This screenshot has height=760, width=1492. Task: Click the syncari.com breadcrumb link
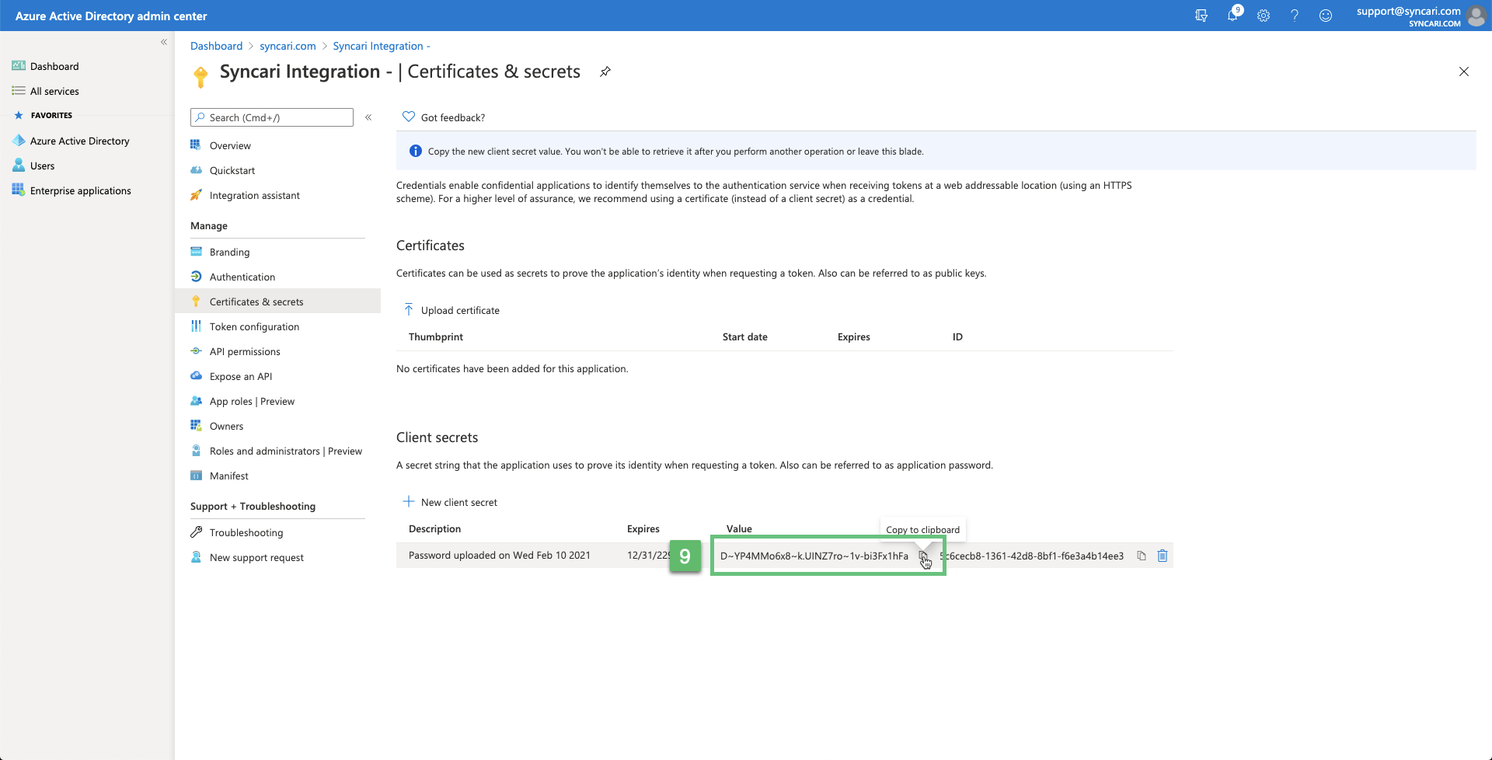[288, 46]
